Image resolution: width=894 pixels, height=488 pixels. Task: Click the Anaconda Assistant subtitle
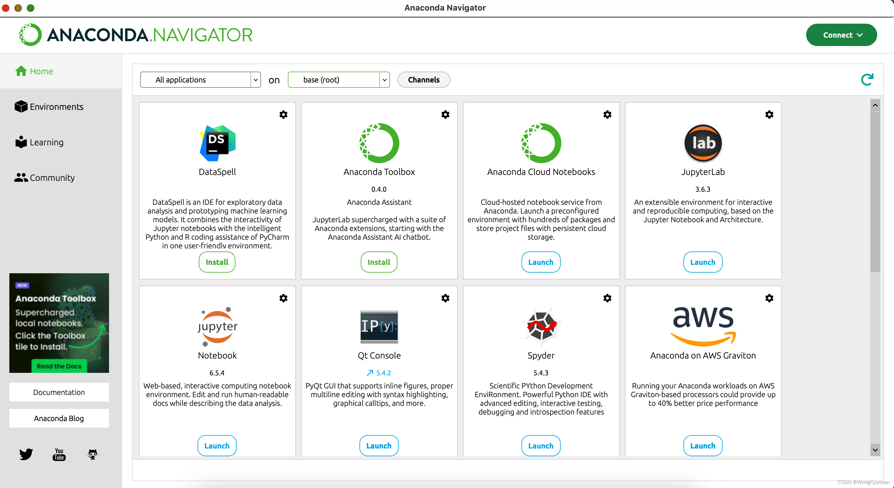click(379, 202)
